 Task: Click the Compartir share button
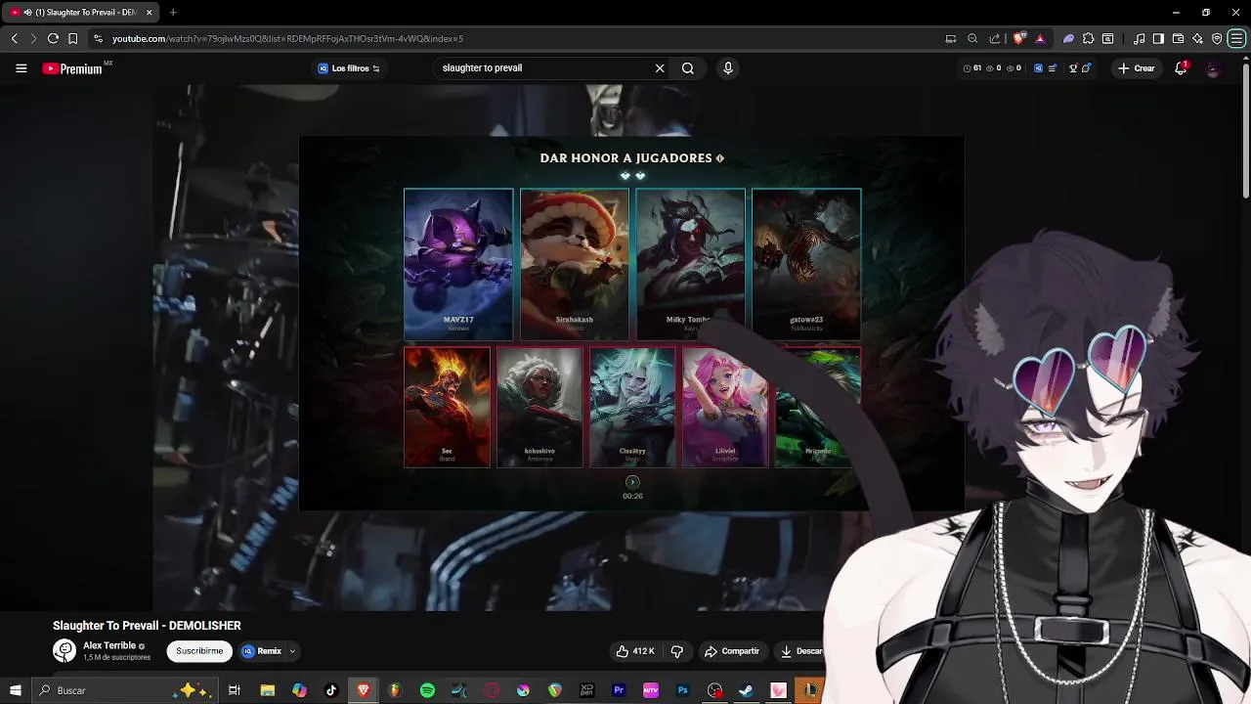[732, 651]
